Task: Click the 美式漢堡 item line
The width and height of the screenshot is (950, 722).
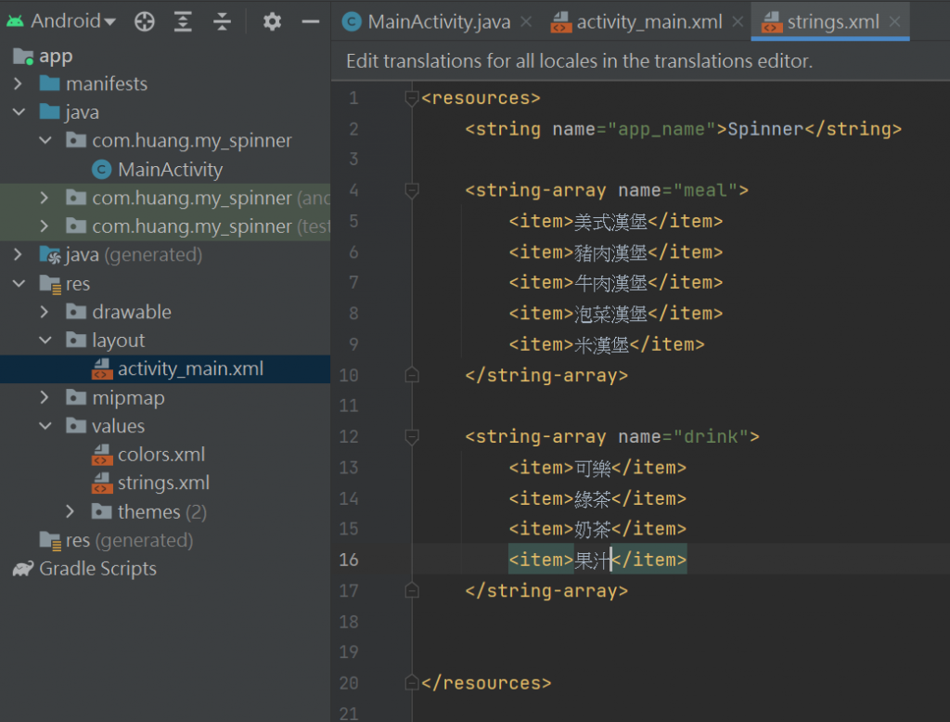Action: pos(616,221)
